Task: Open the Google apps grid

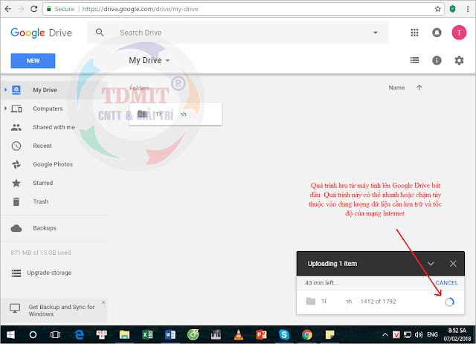Action: pyautogui.click(x=414, y=33)
